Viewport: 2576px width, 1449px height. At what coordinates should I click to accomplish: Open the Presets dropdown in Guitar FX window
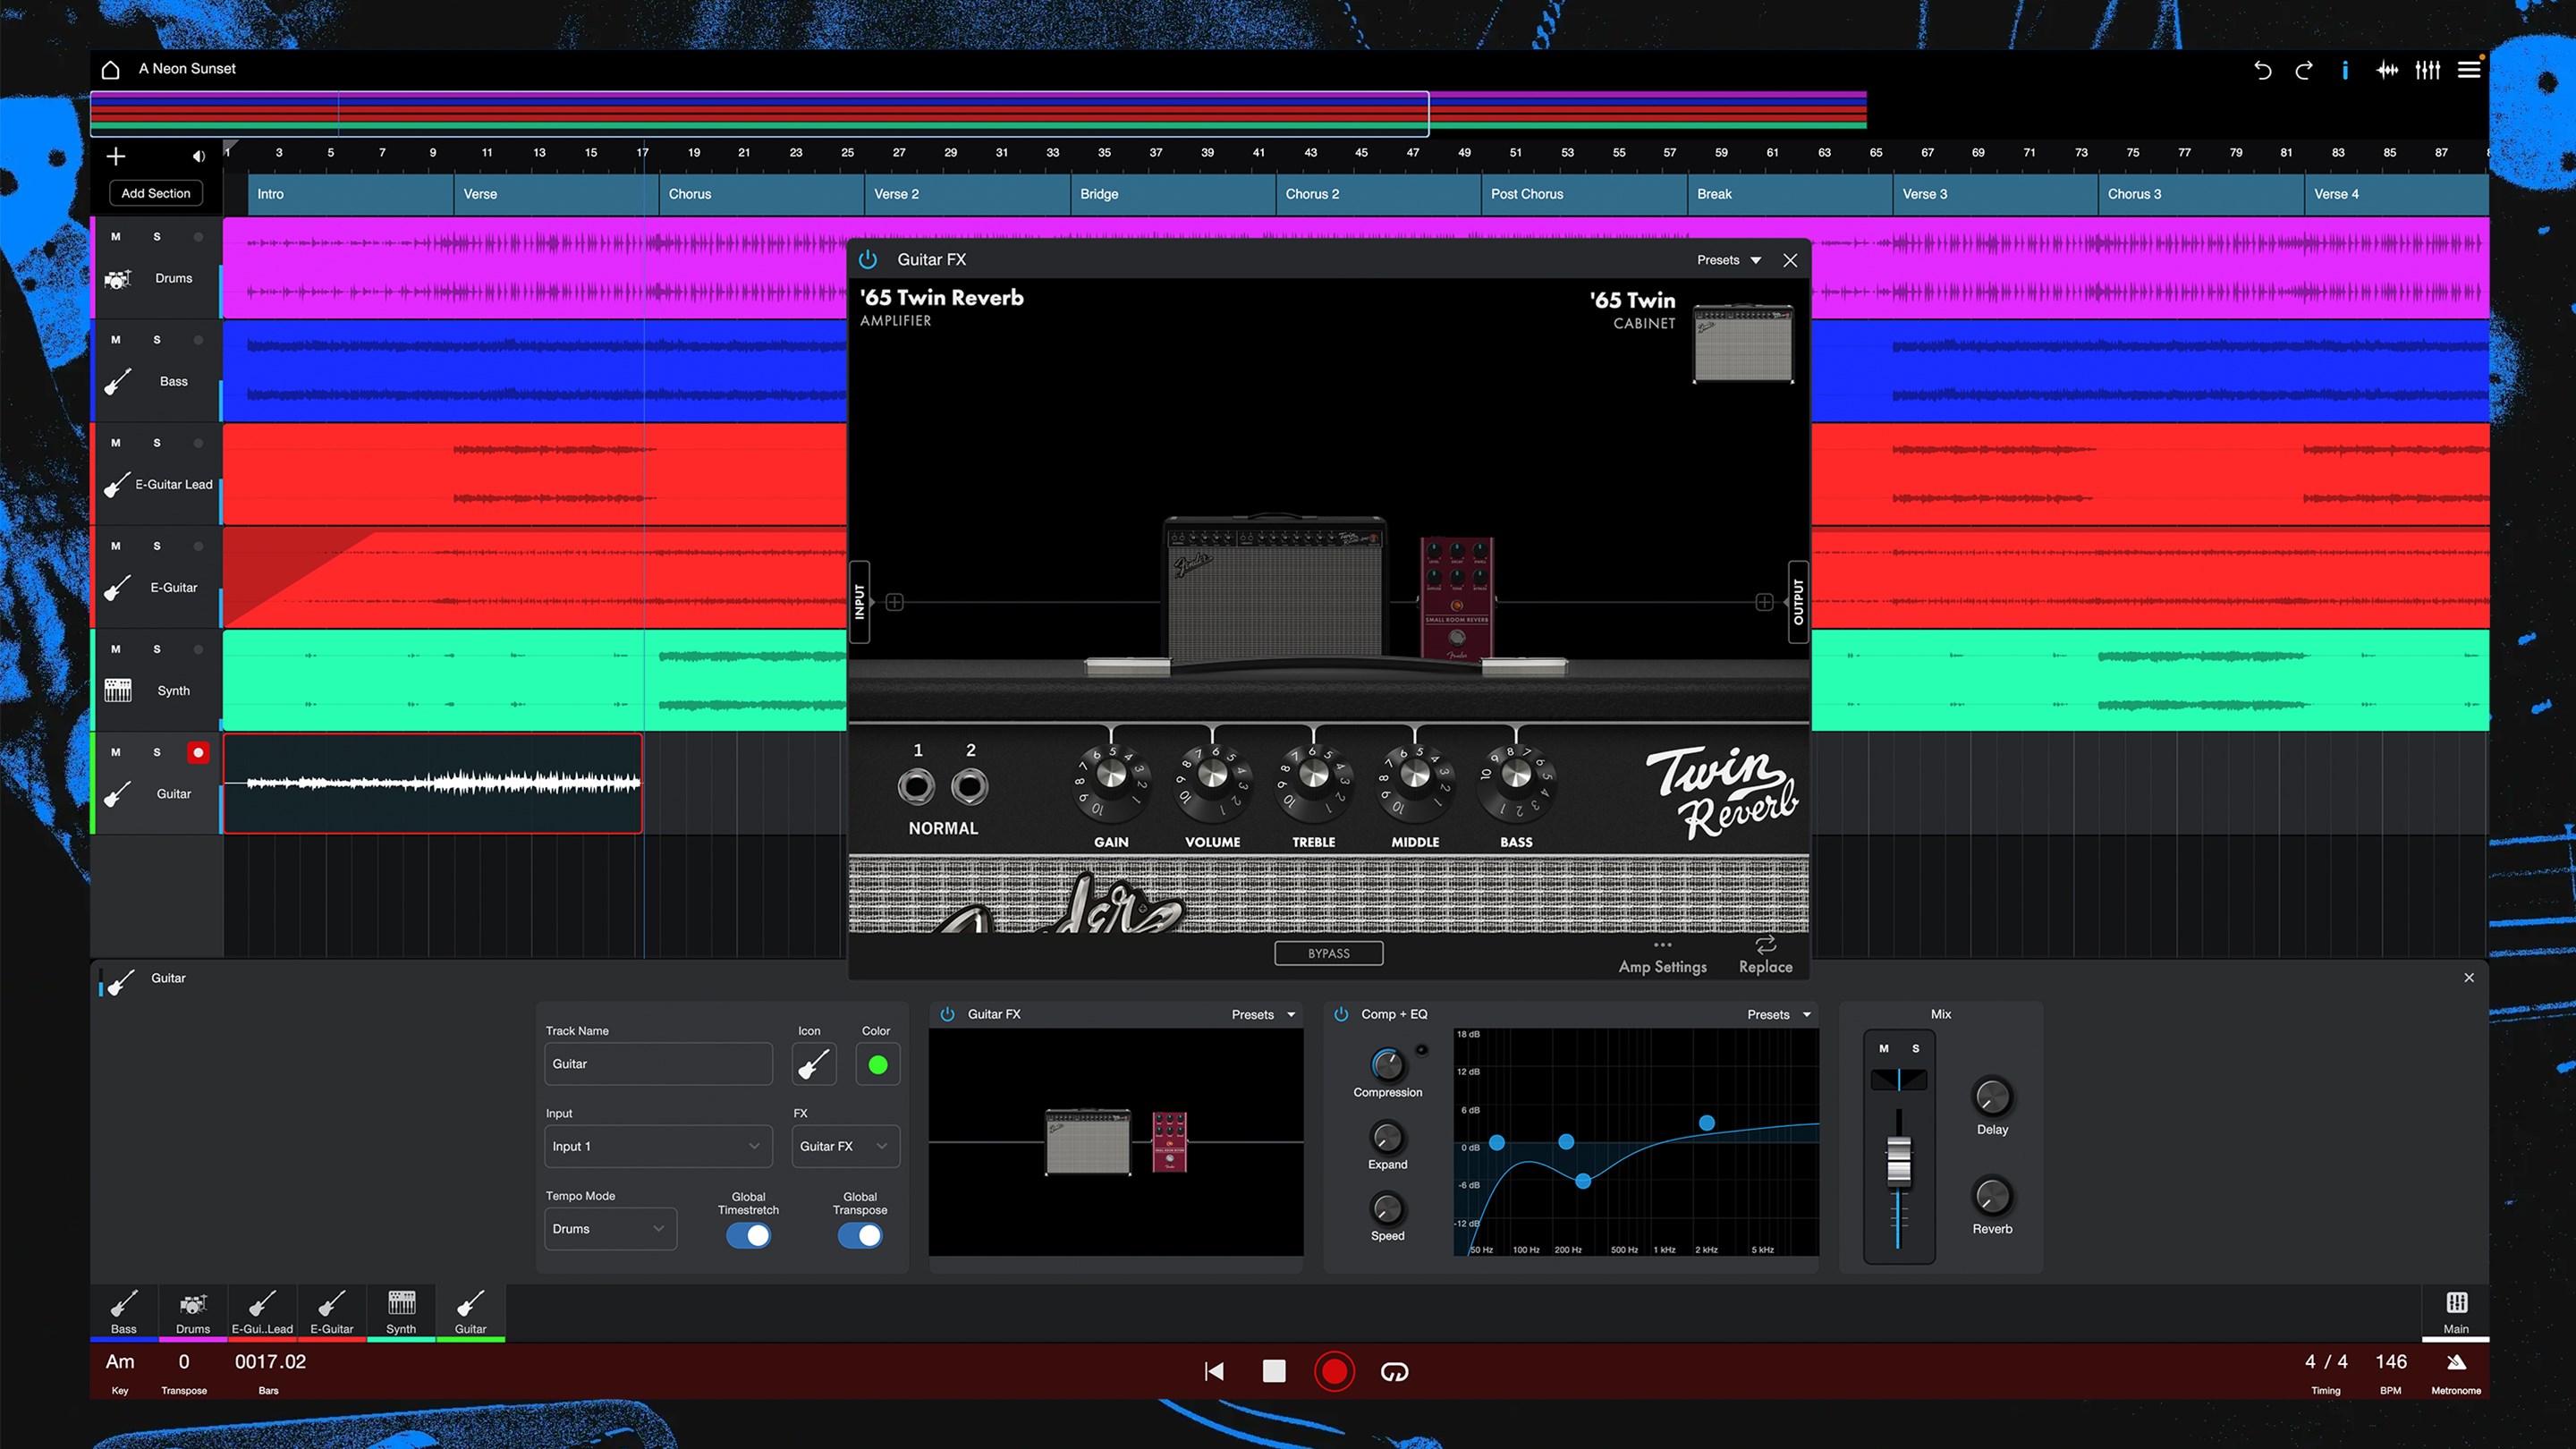tap(1725, 259)
